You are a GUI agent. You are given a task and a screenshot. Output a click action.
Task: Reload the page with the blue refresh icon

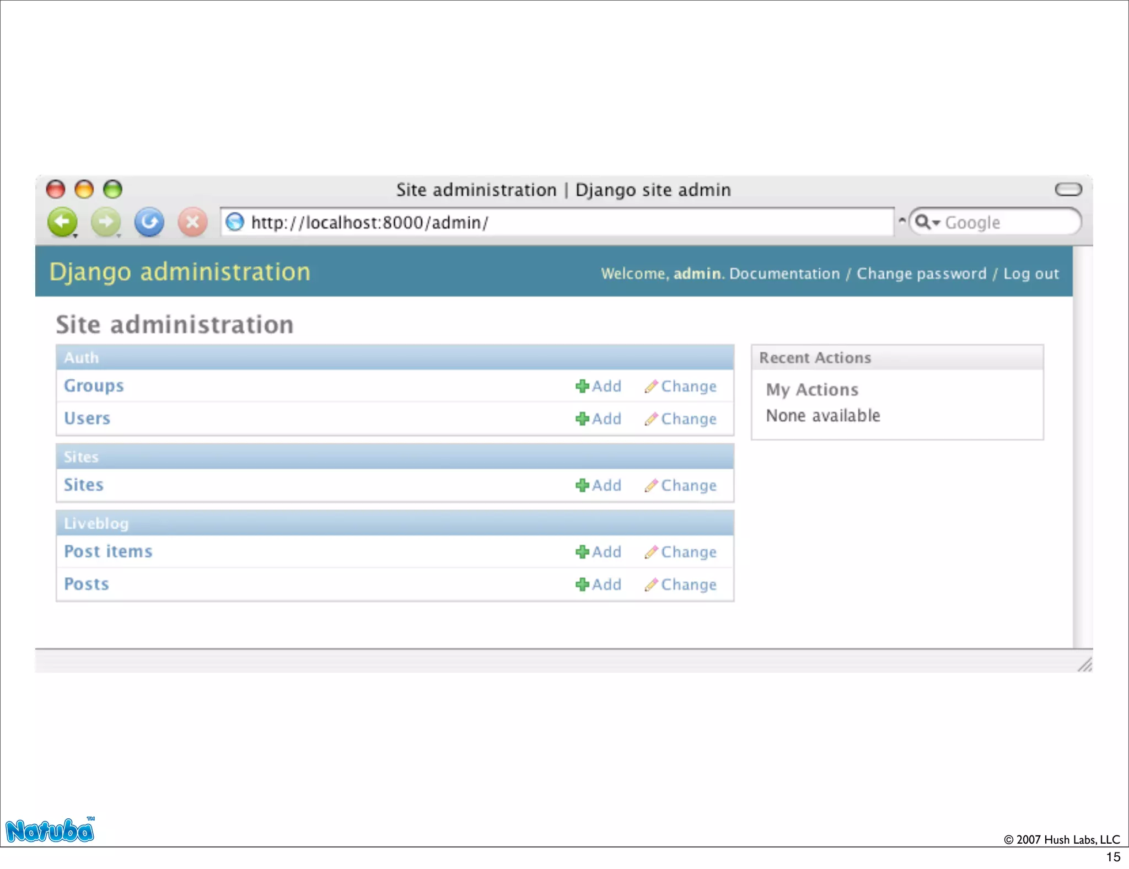click(149, 222)
